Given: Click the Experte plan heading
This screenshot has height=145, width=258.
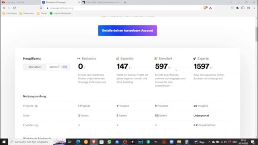Looking at the screenshot, I should point(203,58).
